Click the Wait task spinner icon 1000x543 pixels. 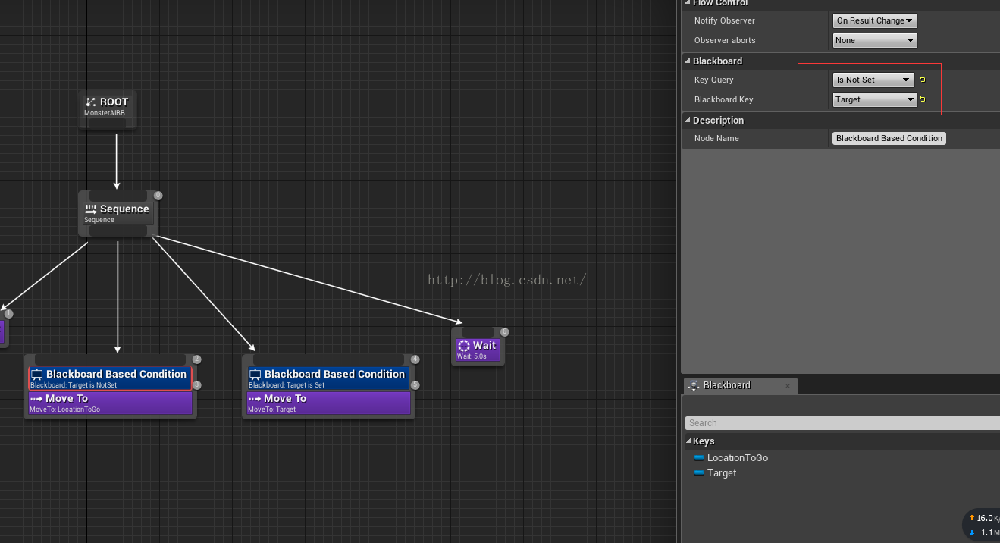pos(464,346)
